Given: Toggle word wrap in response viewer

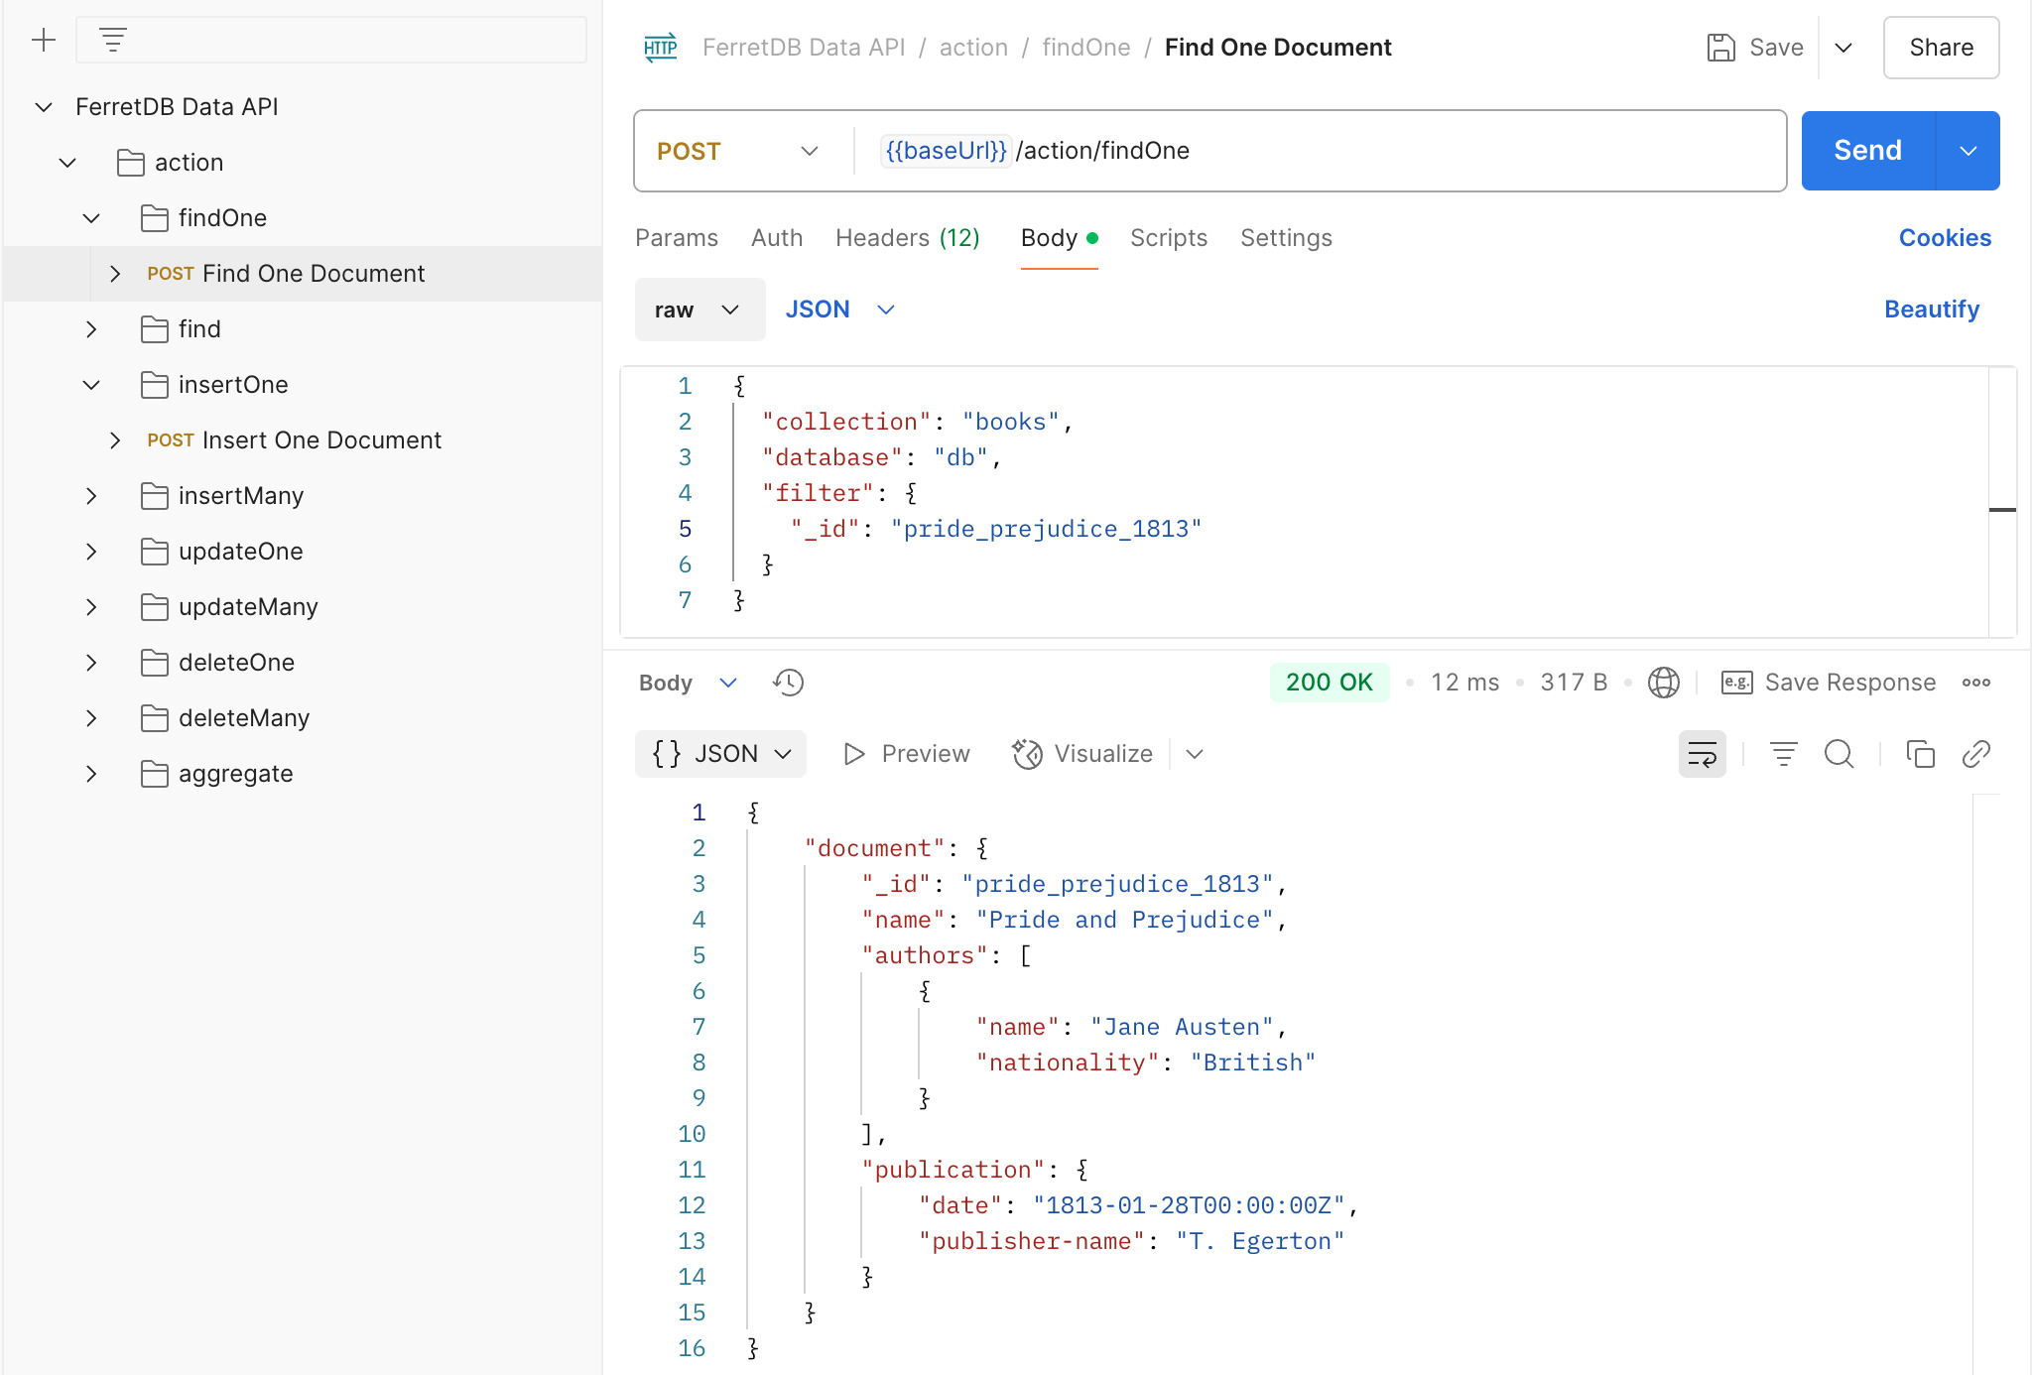Looking at the screenshot, I should [x=1703, y=754].
